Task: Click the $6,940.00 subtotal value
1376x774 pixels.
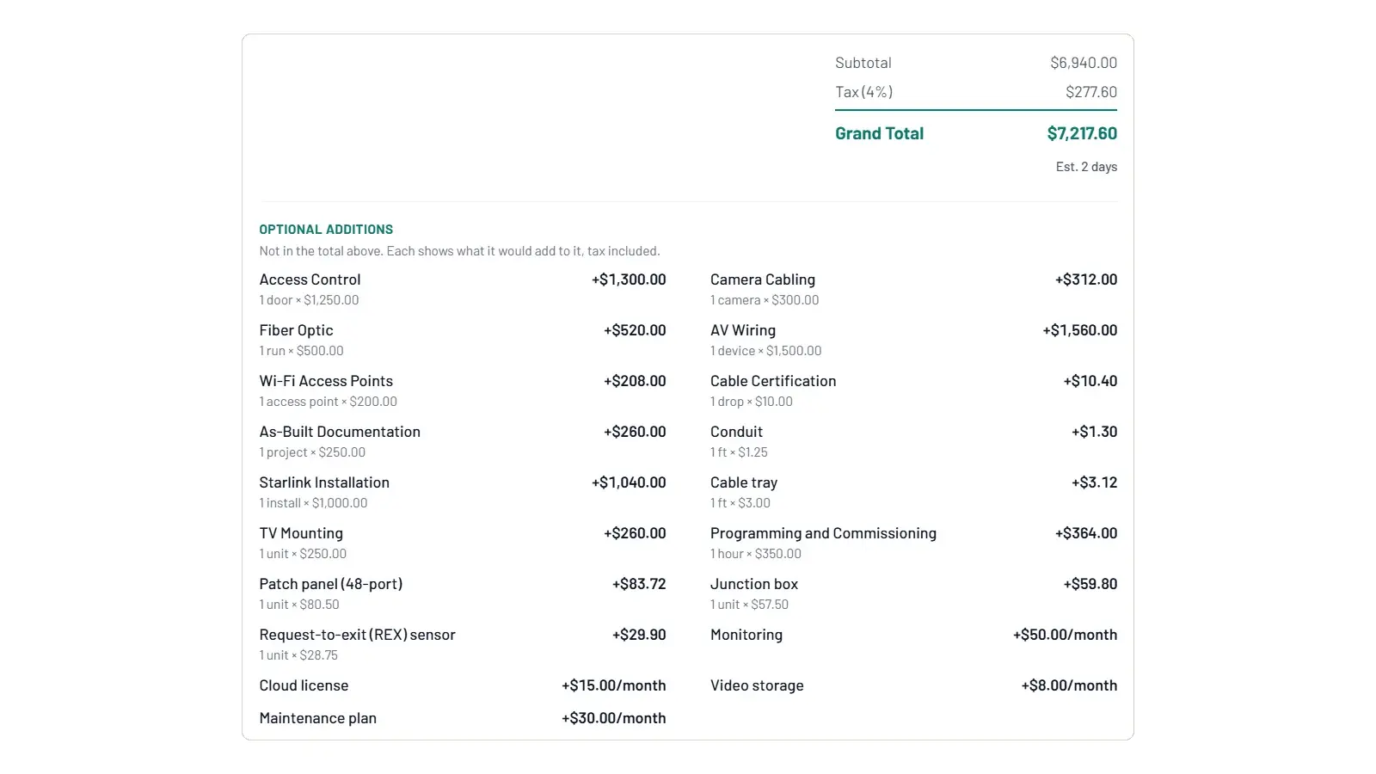Action: click(1084, 63)
